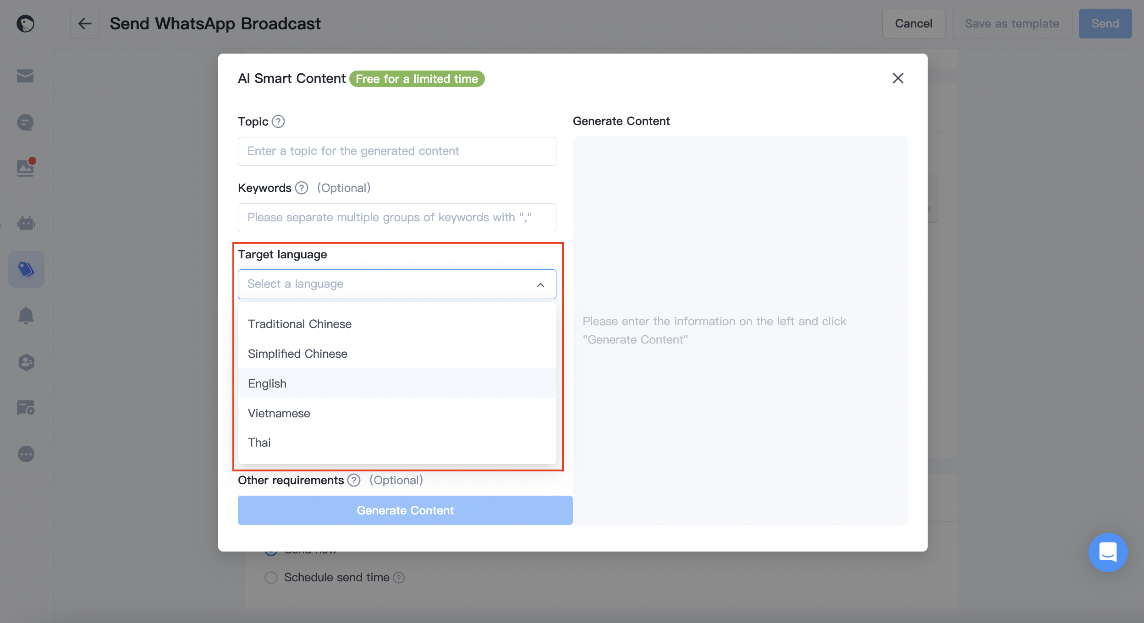Open the live chat support bubble
The image size is (1144, 623).
[x=1108, y=552]
